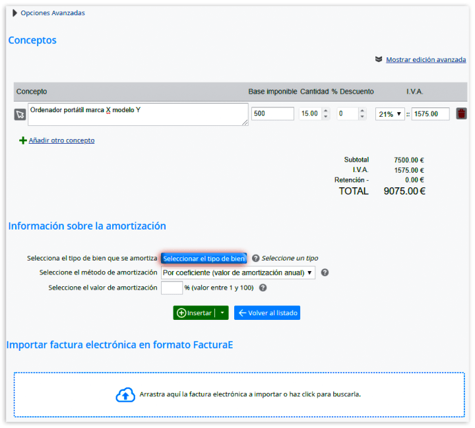The image size is (475, 428).
Task: Click the Seleccione un tipo hint text
Action: click(x=290, y=258)
